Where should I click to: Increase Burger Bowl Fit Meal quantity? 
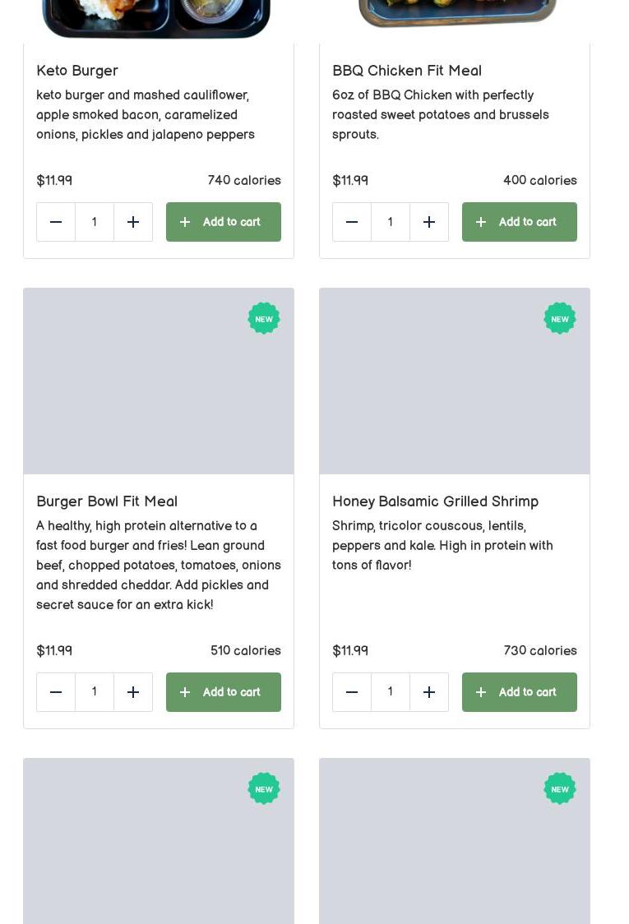click(133, 692)
